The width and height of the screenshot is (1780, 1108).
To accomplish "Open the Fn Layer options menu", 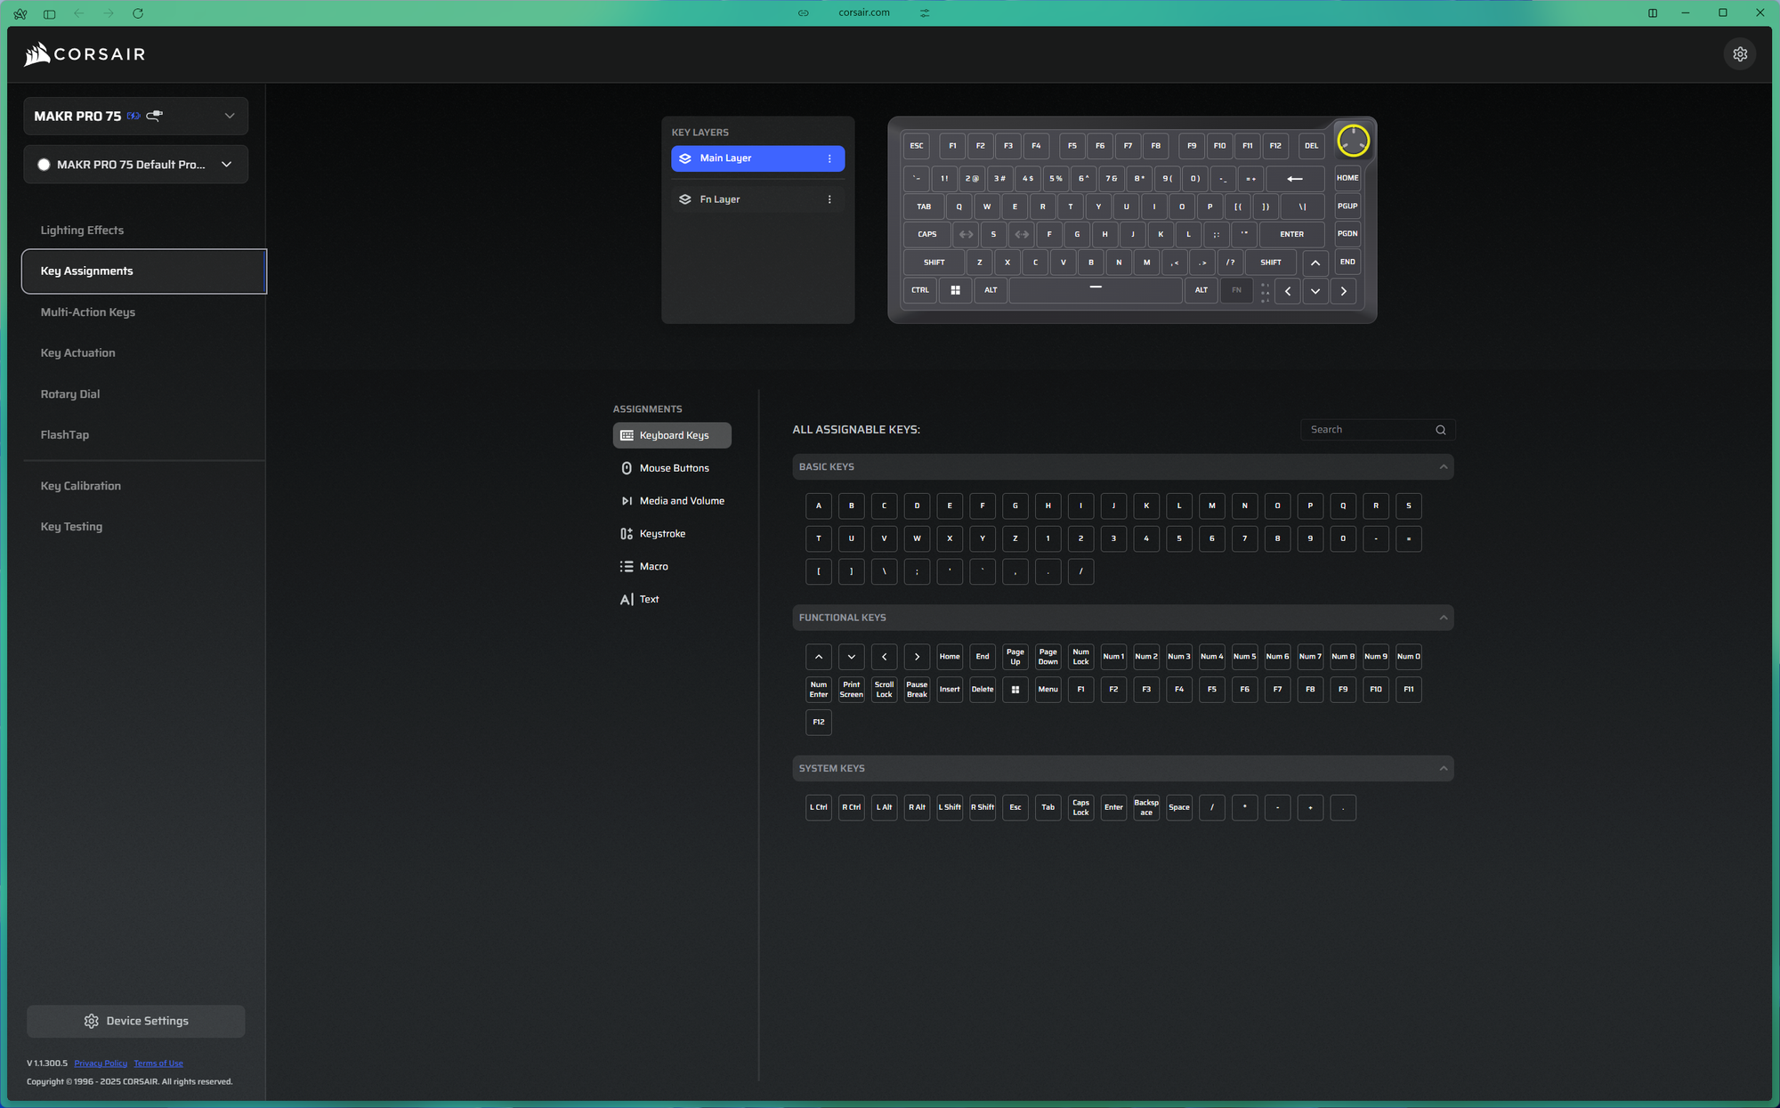I will (829, 199).
